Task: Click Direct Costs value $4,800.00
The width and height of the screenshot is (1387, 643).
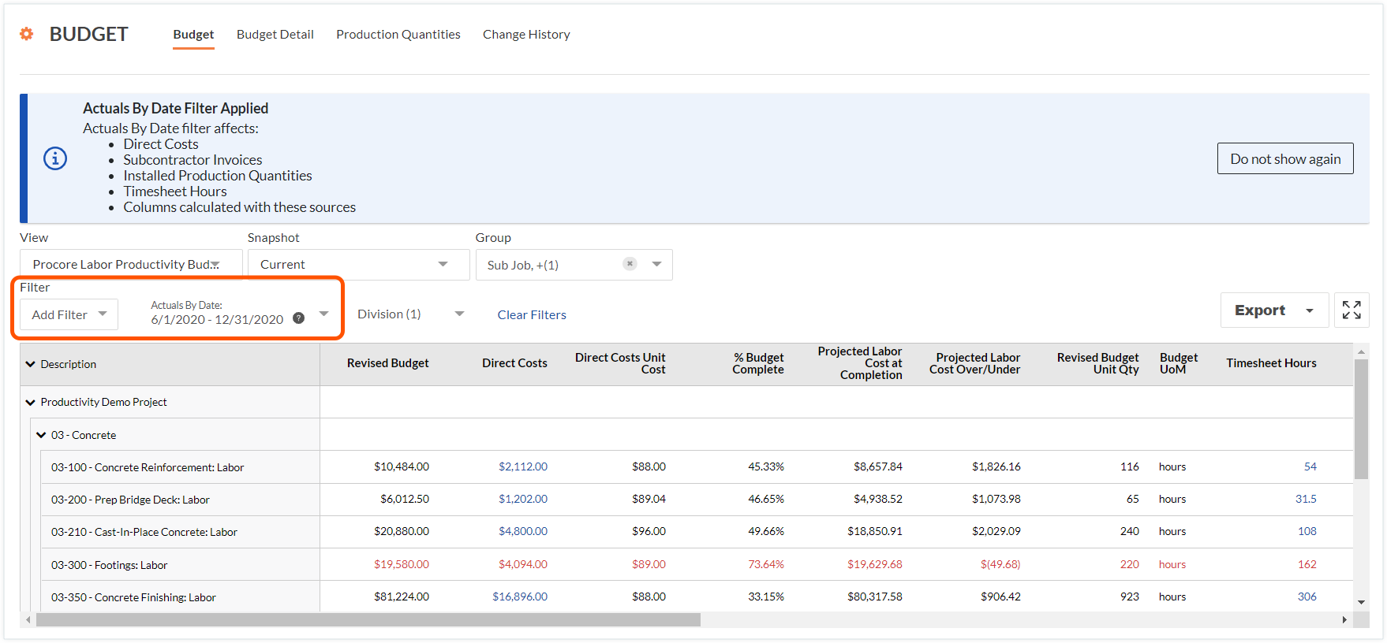Action: click(x=523, y=531)
